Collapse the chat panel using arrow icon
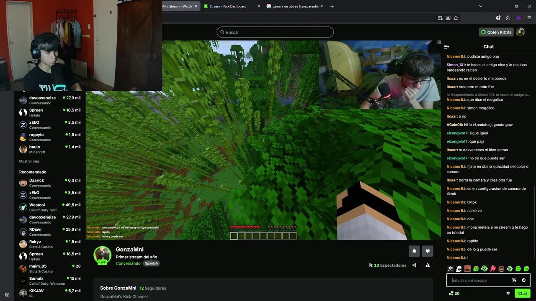 click(x=446, y=47)
